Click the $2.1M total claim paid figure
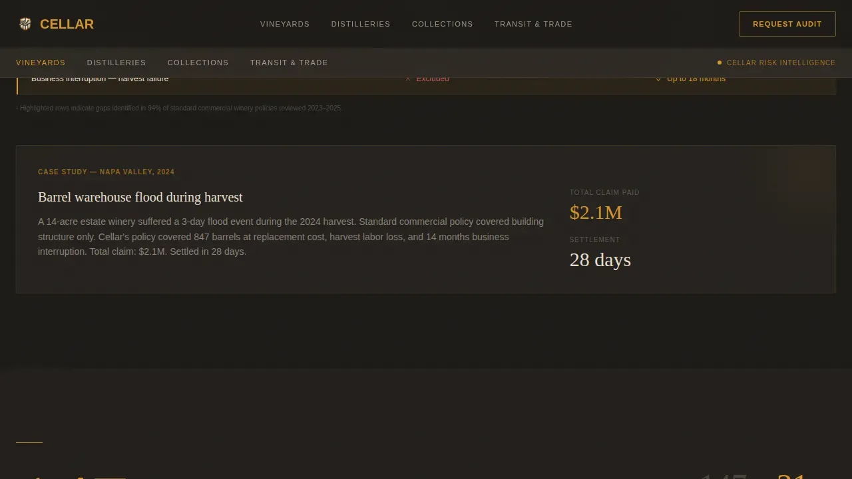Screen dimensions: 852x479 (x=596, y=212)
